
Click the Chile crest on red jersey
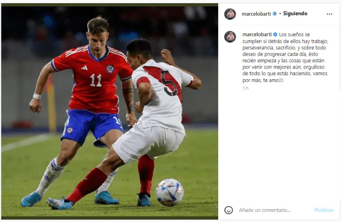[110, 69]
